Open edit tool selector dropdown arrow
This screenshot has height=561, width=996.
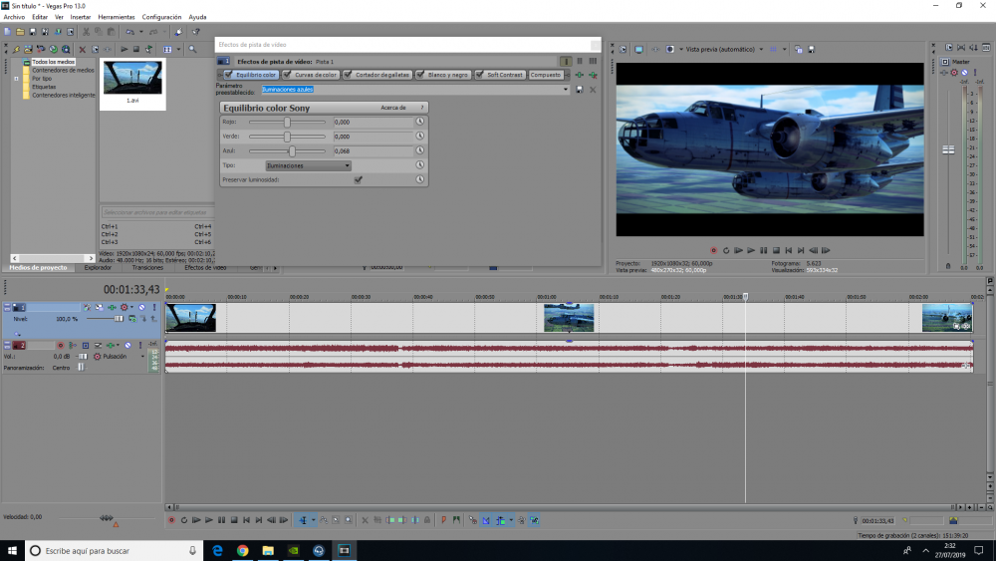[x=313, y=520]
